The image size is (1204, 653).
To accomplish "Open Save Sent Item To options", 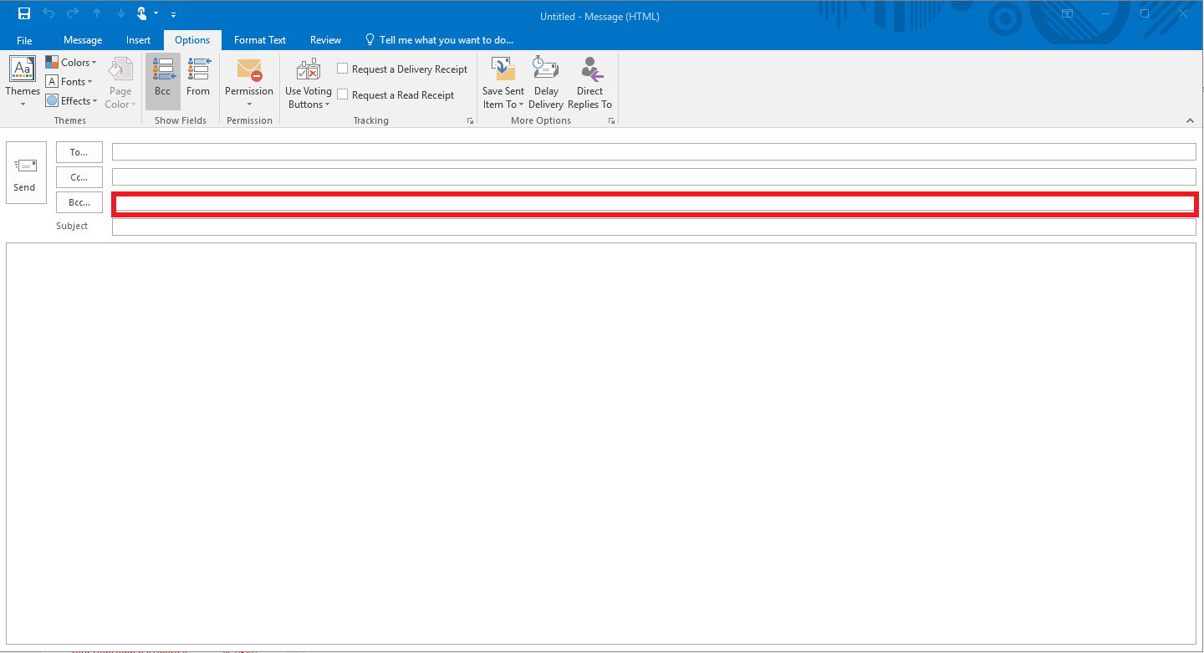I will click(503, 81).
